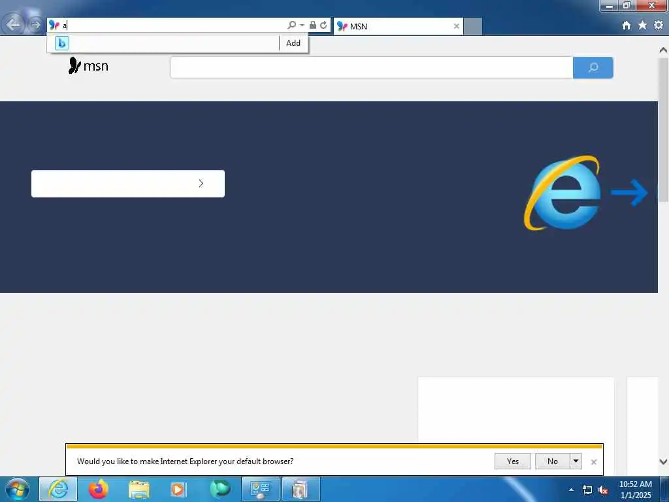Open a new tab with the blank tab button
Screen dimensions: 669x502
473,26
